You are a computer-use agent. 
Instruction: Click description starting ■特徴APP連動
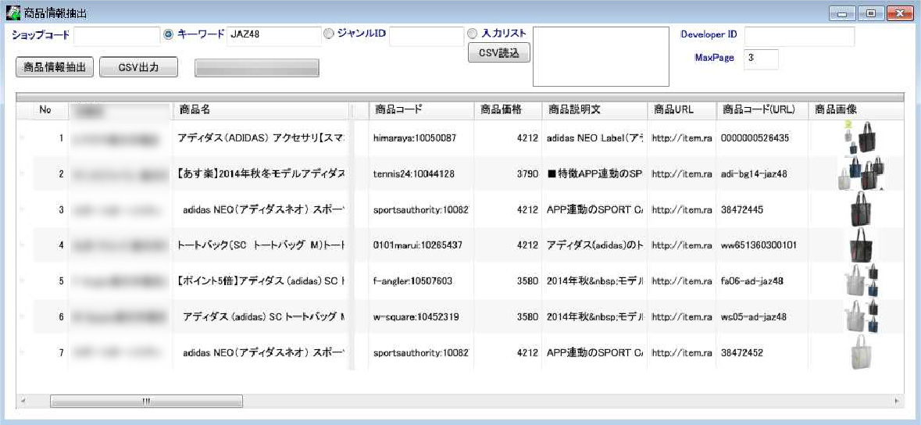pos(594,173)
